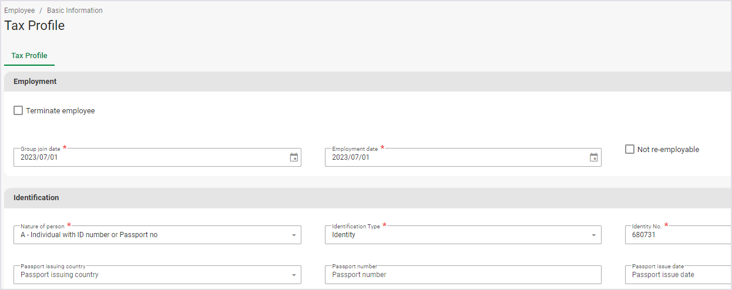Go to Employee breadcrumb link

click(19, 11)
